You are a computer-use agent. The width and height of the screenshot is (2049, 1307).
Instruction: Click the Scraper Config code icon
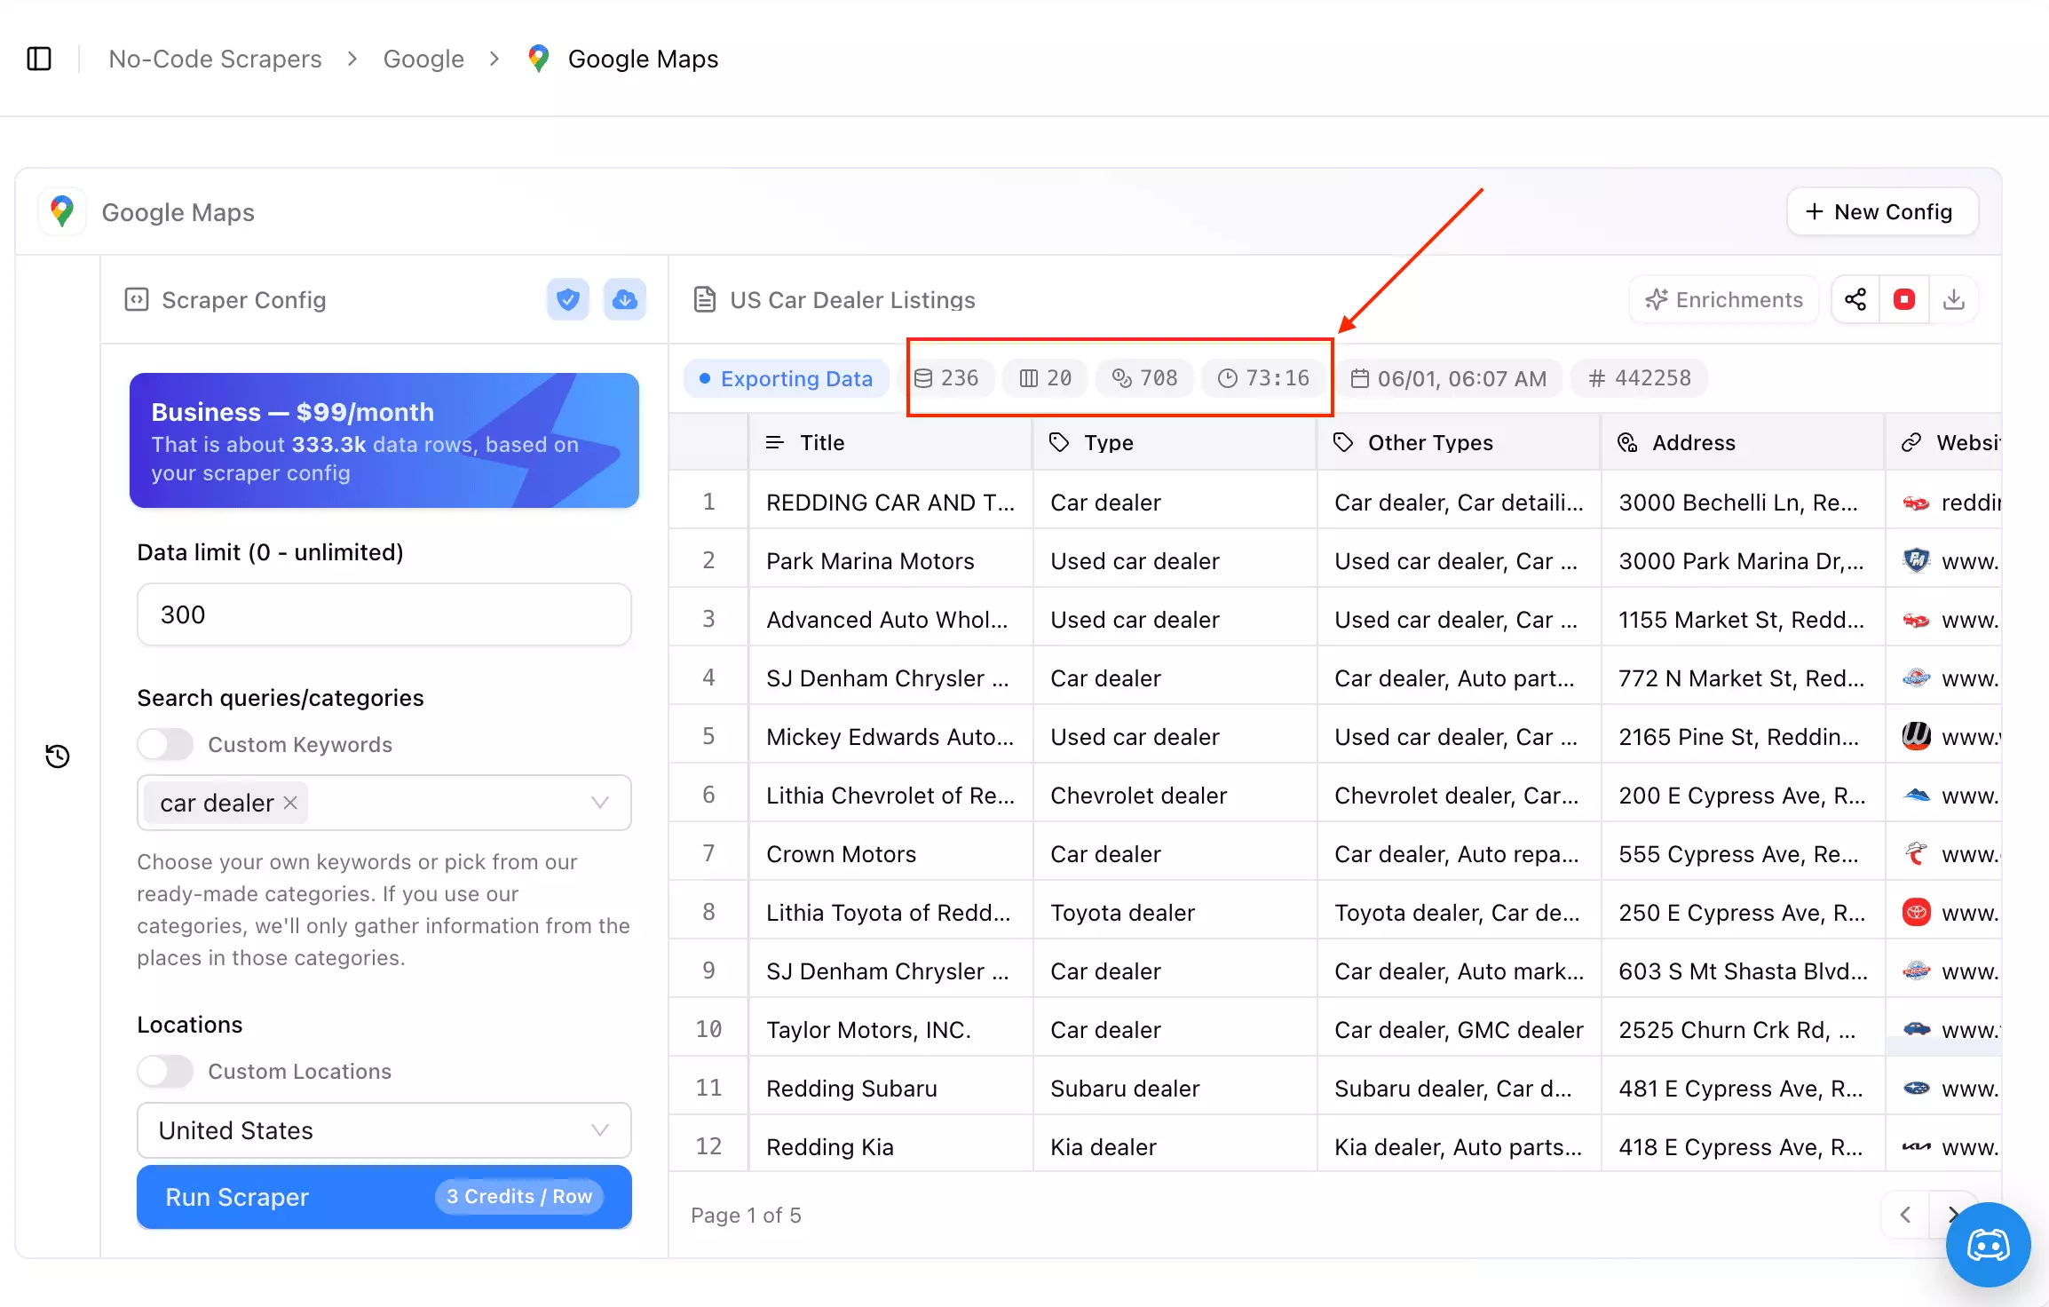pyautogui.click(x=137, y=299)
